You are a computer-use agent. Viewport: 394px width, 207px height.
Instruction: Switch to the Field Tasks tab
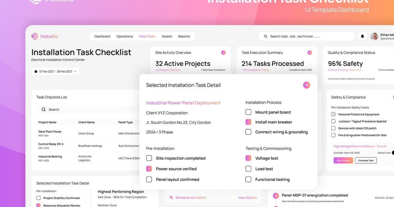coord(147,36)
